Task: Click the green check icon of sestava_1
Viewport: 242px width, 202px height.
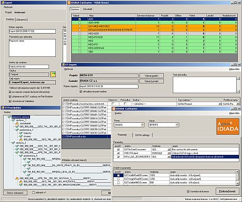Action: point(13,120)
